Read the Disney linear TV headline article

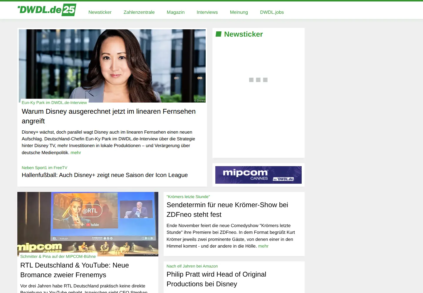[x=109, y=116]
